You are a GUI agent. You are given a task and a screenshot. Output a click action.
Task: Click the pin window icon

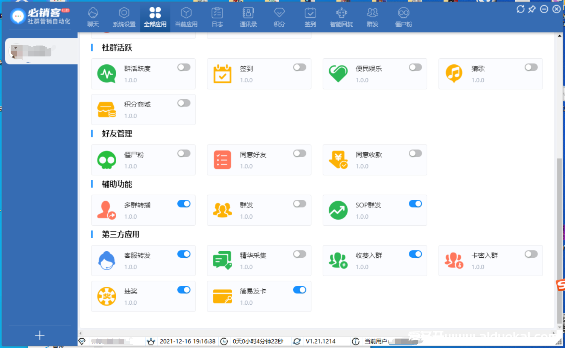pyautogui.click(x=532, y=9)
